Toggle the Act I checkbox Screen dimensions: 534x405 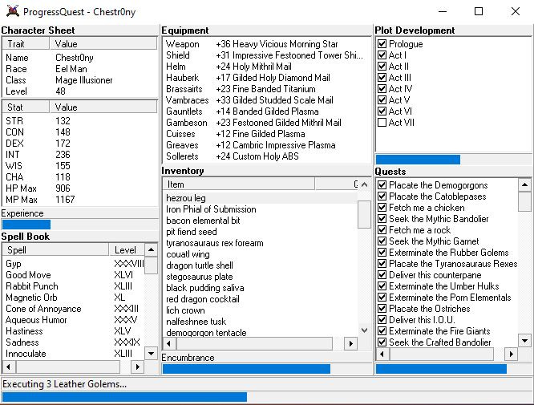point(382,55)
